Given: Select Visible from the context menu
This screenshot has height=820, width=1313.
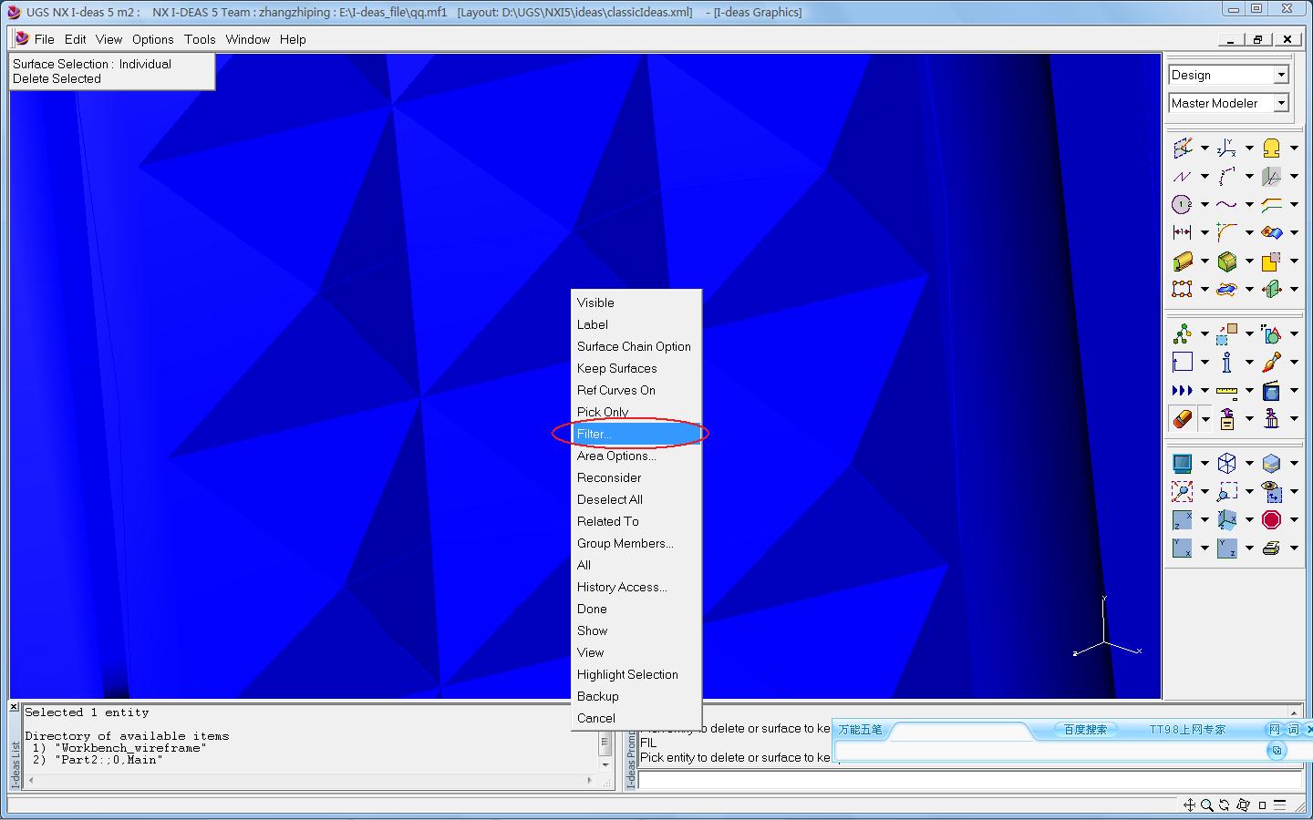Looking at the screenshot, I should [x=636, y=302].
